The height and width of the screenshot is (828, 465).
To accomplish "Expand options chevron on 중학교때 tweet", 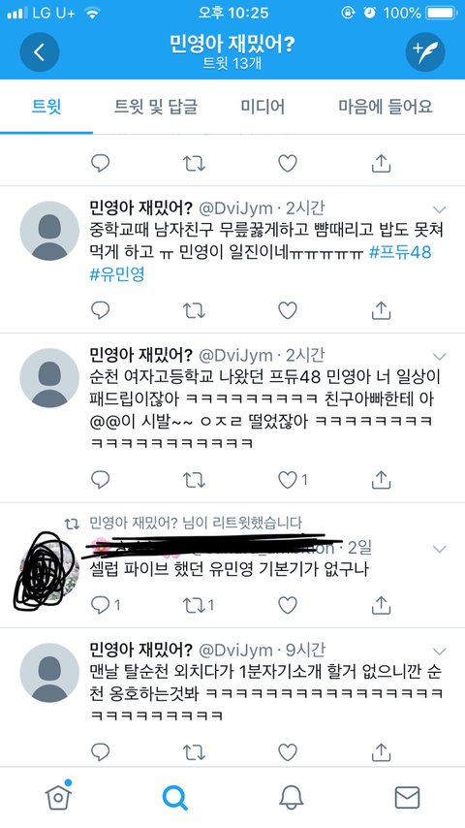I will coord(439,208).
